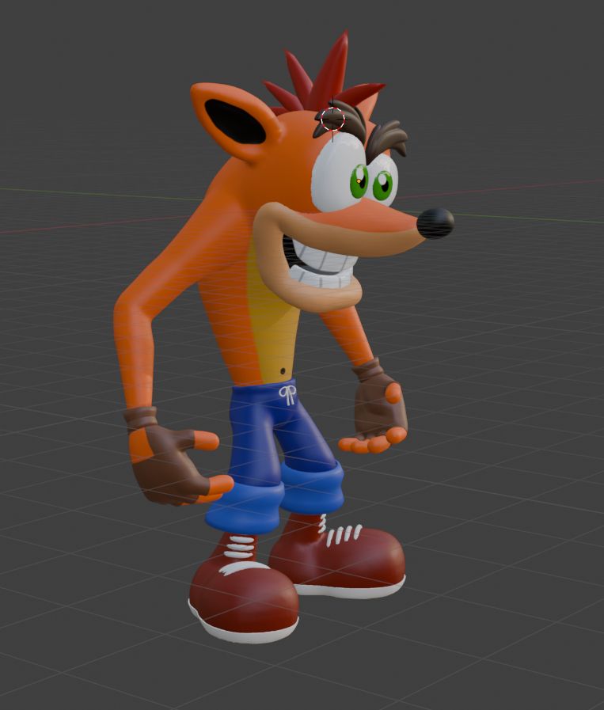Select the green iris without the origin dot
Screen dimensions: 604x710
click(x=383, y=184)
